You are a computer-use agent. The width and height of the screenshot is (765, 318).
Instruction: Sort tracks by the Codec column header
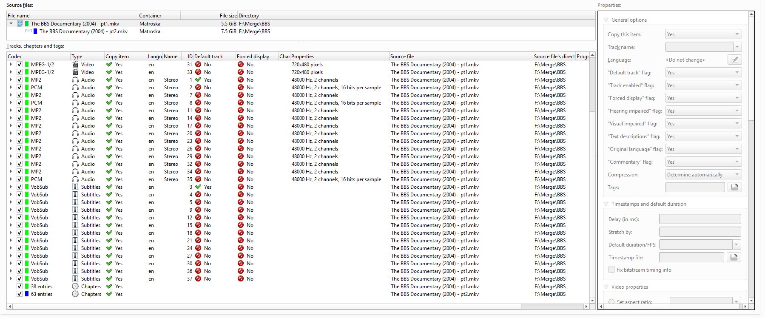tap(38, 56)
